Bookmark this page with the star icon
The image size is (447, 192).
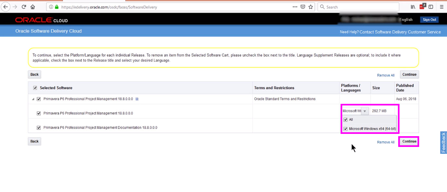pyautogui.click(x=311, y=7)
